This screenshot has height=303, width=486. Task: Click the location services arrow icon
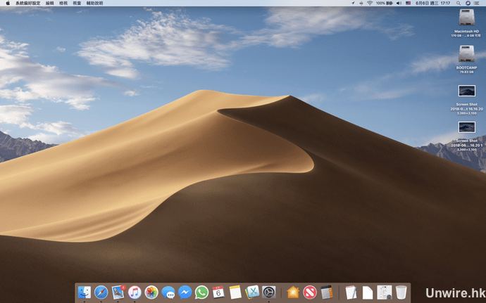coord(353,3)
